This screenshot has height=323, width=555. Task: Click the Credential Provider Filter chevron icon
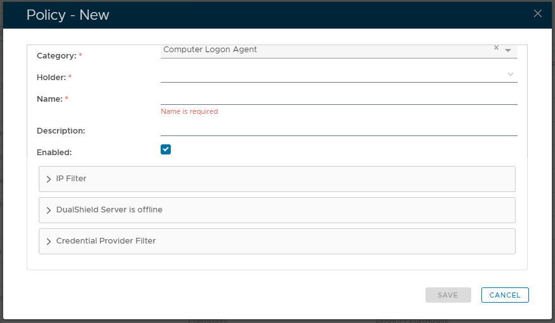49,242
